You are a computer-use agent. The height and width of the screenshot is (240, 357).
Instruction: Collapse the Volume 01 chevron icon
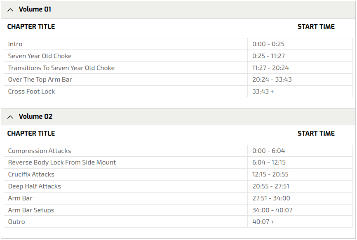(10, 9)
